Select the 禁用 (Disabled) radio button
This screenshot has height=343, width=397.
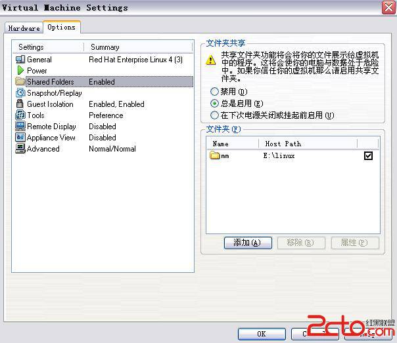pos(214,92)
